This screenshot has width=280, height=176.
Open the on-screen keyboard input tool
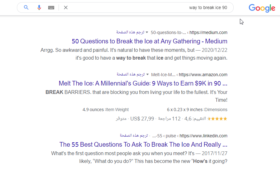tap(51, 7)
